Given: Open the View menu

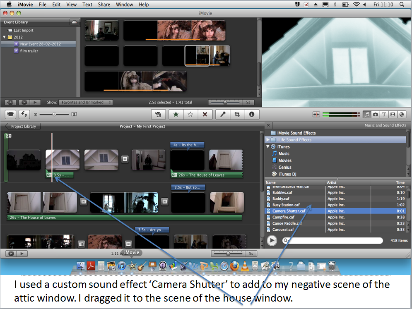Looking at the screenshot, I should tap(72, 5).
